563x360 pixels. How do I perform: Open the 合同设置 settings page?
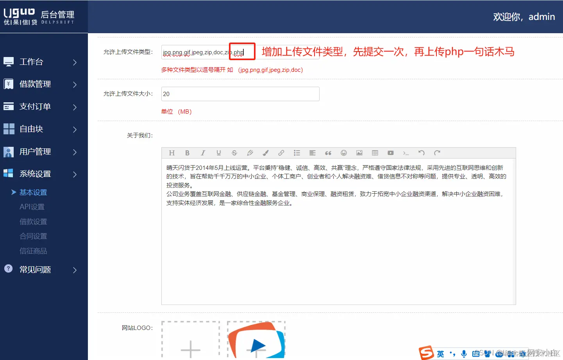(33, 236)
